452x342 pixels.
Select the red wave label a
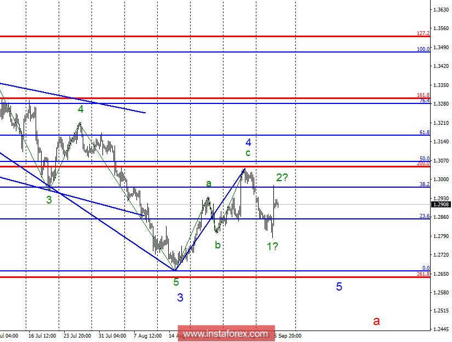(x=376, y=321)
